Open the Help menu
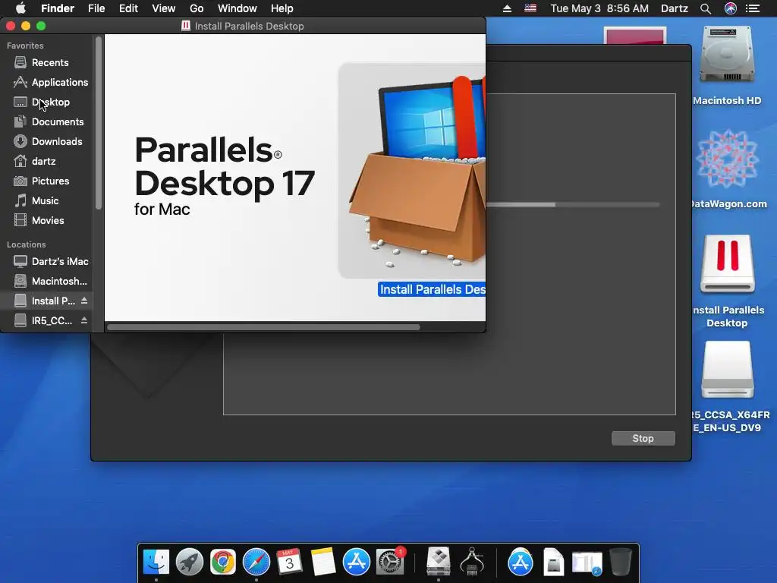This screenshot has width=777, height=583. click(282, 8)
